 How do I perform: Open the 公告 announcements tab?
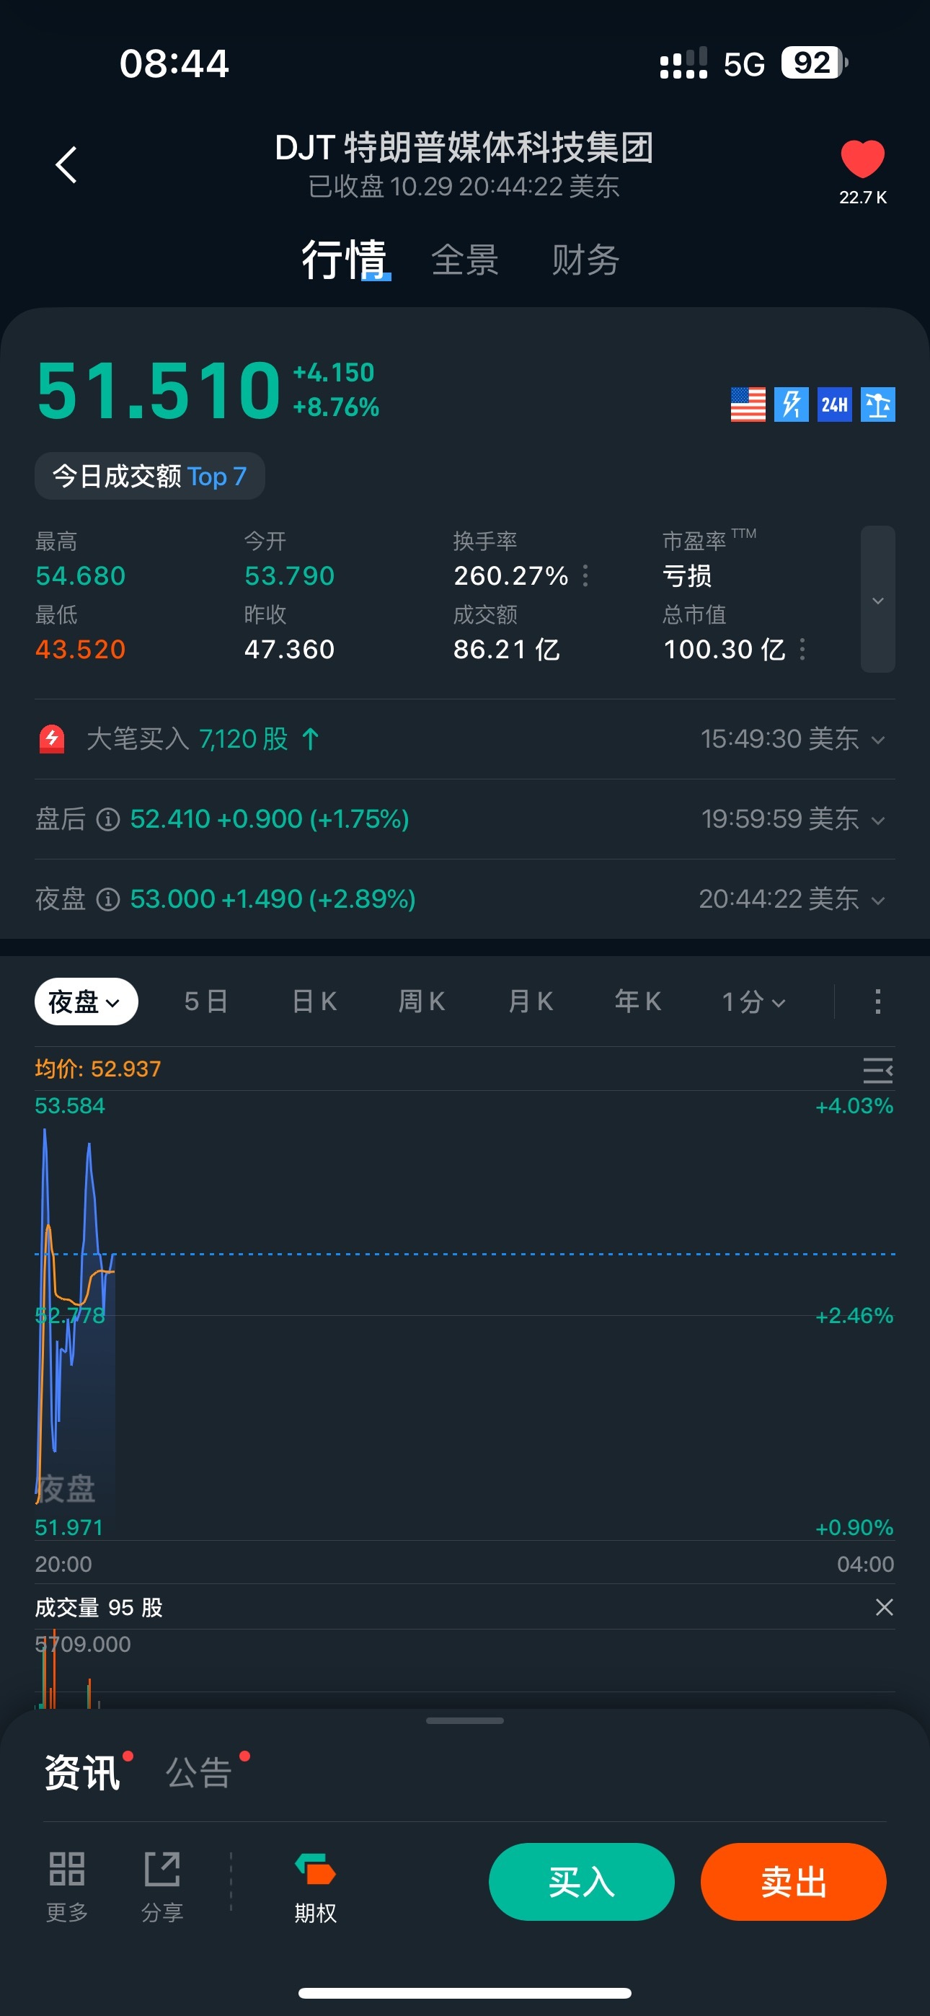(x=199, y=1772)
